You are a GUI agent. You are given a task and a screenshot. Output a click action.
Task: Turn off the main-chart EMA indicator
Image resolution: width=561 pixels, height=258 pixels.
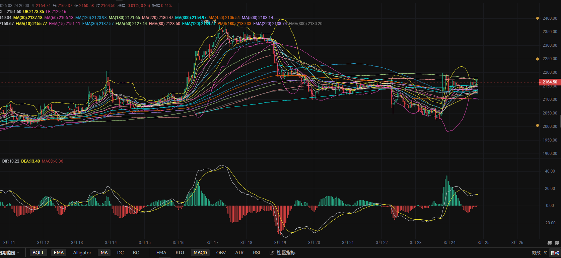[59, 253]
